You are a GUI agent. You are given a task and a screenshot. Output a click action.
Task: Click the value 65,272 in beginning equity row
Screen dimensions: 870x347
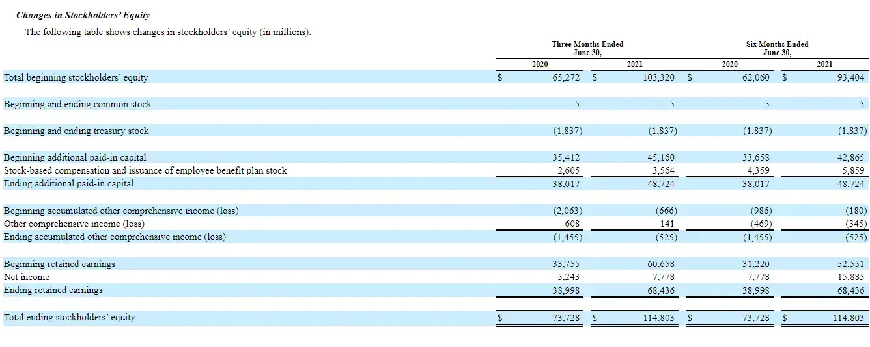point(565,77)
